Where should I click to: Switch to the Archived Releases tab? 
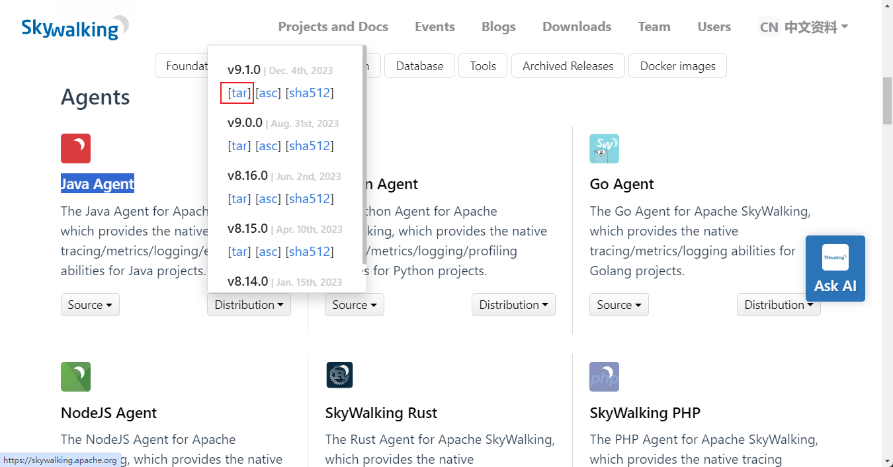click(568, 66)
